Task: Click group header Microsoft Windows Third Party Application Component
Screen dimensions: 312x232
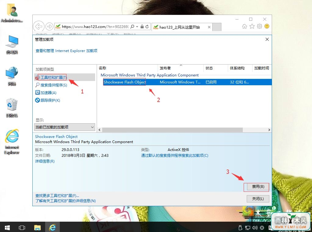Action: tap(149, 75)
